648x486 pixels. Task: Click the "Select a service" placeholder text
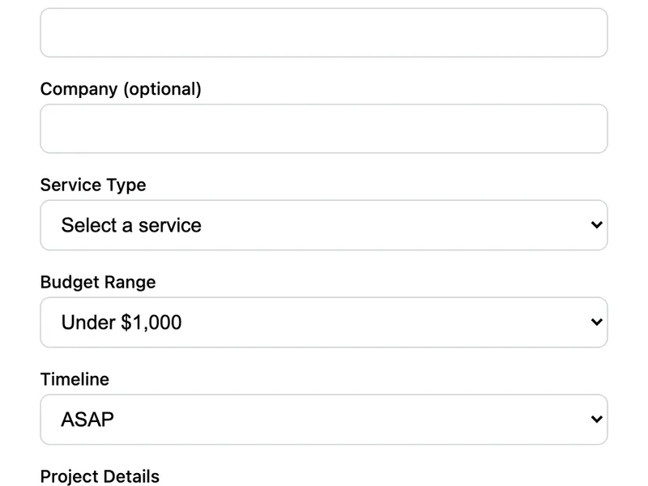131,225
